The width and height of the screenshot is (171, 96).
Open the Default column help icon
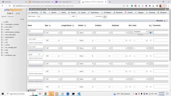coord(85,26)
